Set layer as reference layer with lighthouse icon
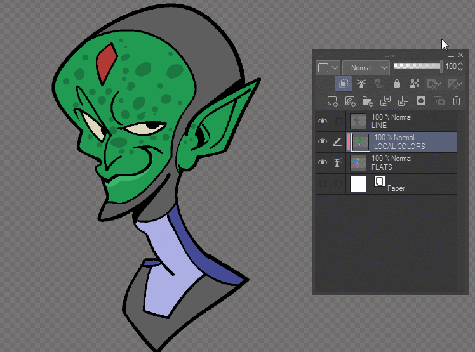This screenshot has height=352, width=475. pos(361,84)
